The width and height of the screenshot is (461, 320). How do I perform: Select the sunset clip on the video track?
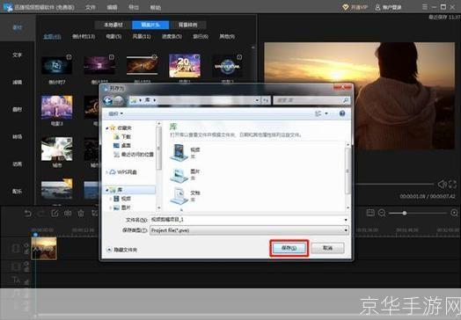(x=44, y=248)
